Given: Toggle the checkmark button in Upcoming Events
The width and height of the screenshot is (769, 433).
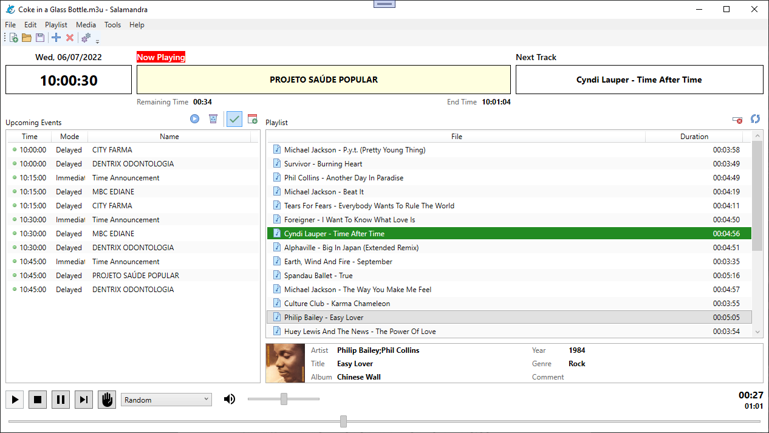Looking at the screenshot, I should 234,119.
